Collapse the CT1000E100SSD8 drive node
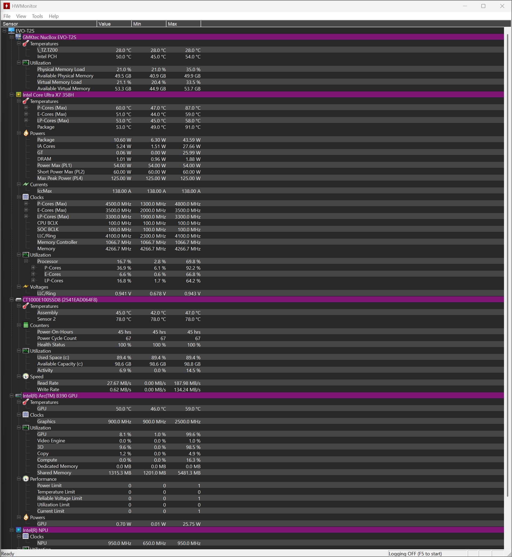Viewport: 512px width, 557px height. [12, 300]
